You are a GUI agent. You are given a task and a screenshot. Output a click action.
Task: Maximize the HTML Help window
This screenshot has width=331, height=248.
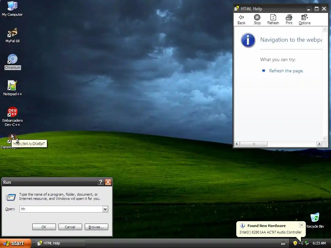316,9
